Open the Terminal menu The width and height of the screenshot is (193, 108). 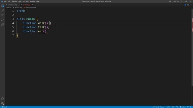pyautogui.click(x=33, y=1)
